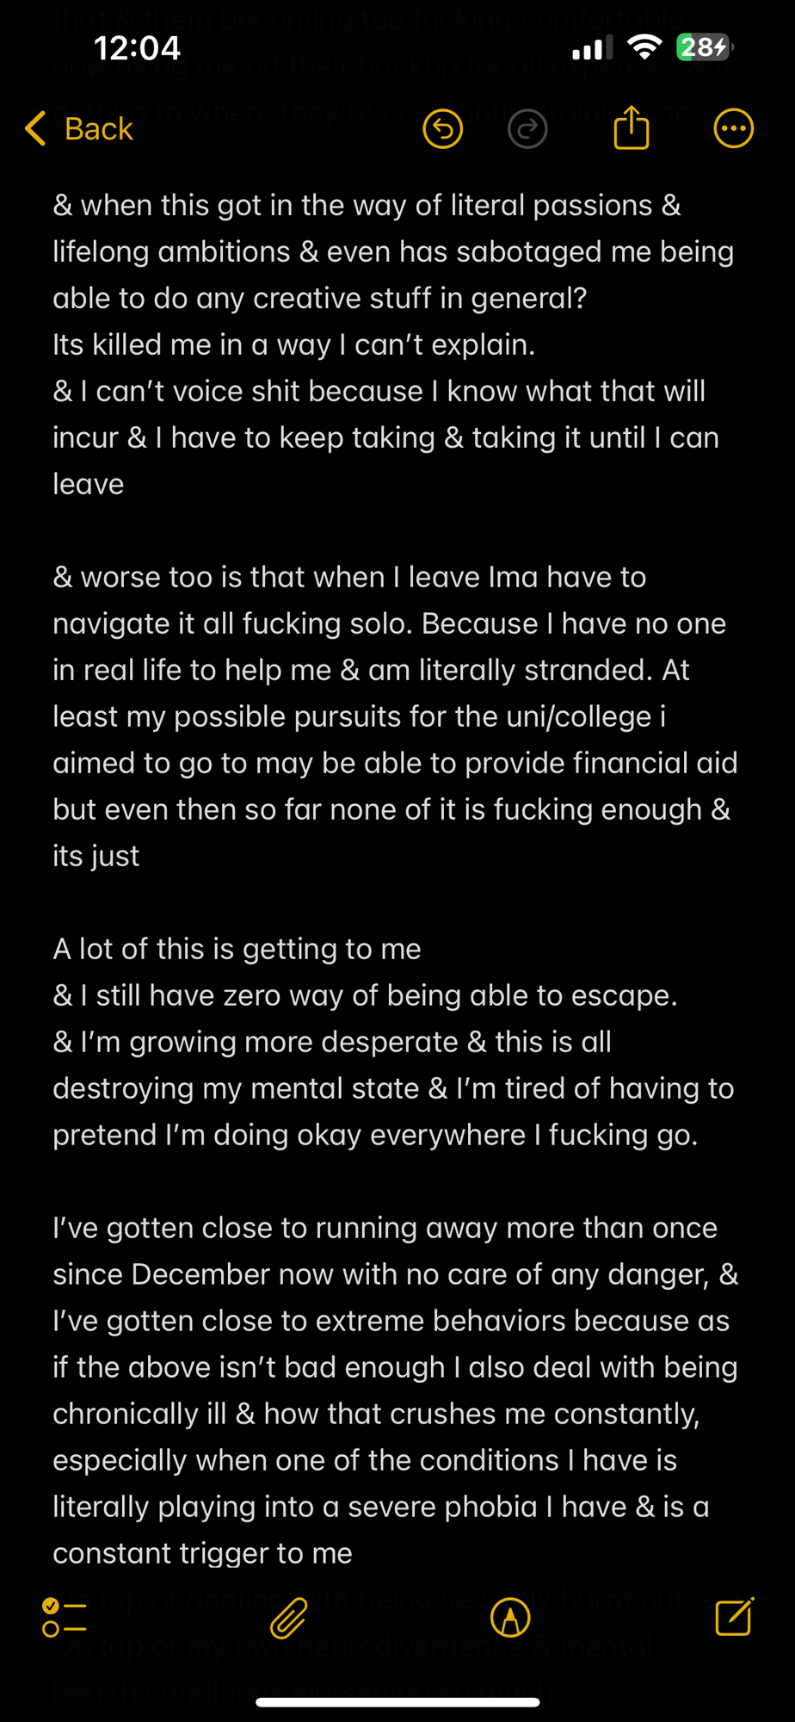Tap the back chevron arrow

click(x=35, y=129)
